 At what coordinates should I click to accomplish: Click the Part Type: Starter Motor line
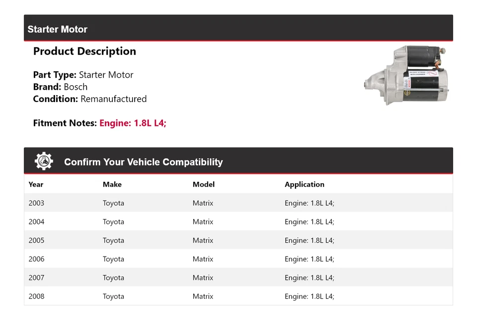(83, 75)
